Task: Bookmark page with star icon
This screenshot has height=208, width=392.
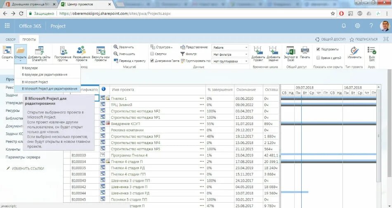Action: pos(333,14)
